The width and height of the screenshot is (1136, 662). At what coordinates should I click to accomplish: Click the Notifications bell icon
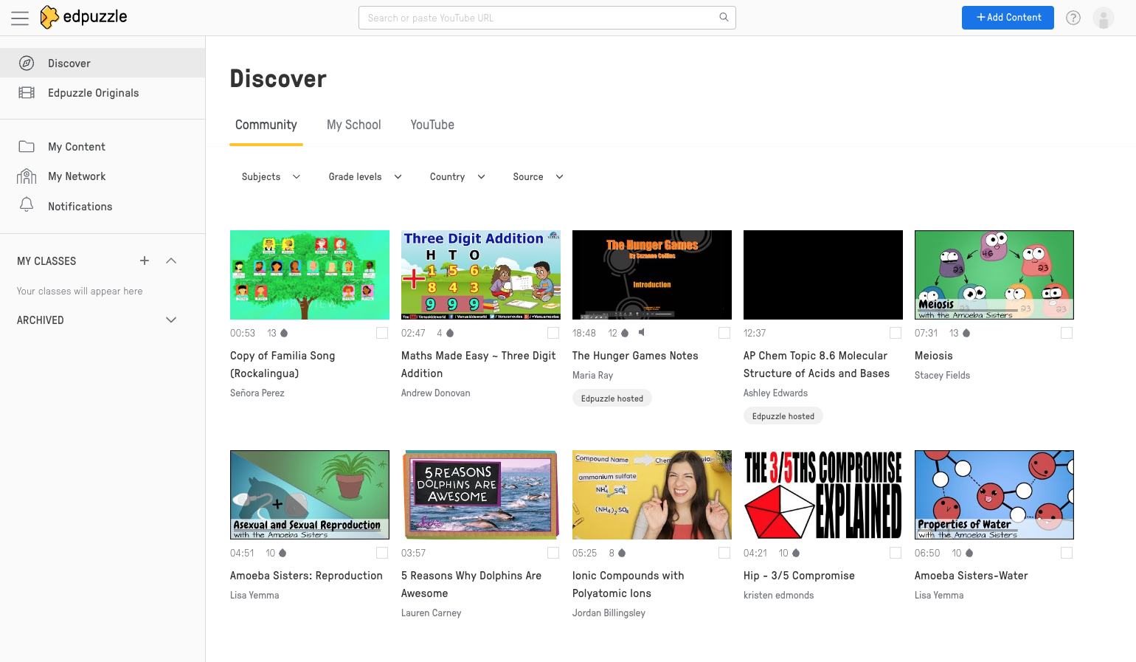[x=27, y=204]
